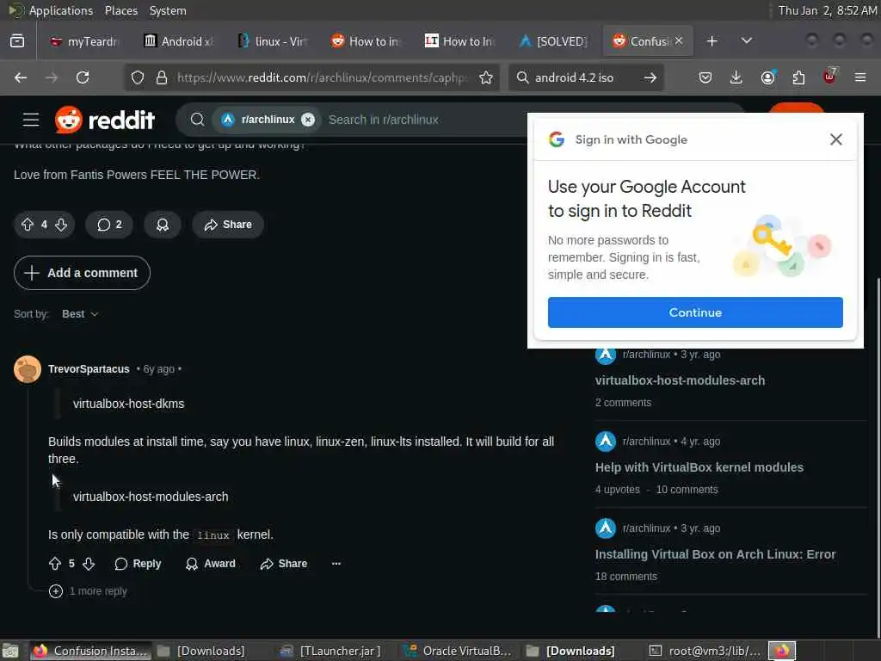Screen dimensions: 881x661
Task: Open Applications menu
Action: point(60,10)
